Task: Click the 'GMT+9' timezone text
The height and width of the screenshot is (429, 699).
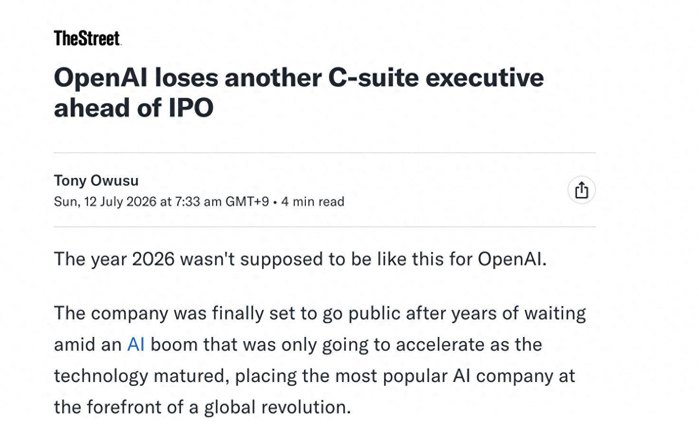Action: pos(247,202)
